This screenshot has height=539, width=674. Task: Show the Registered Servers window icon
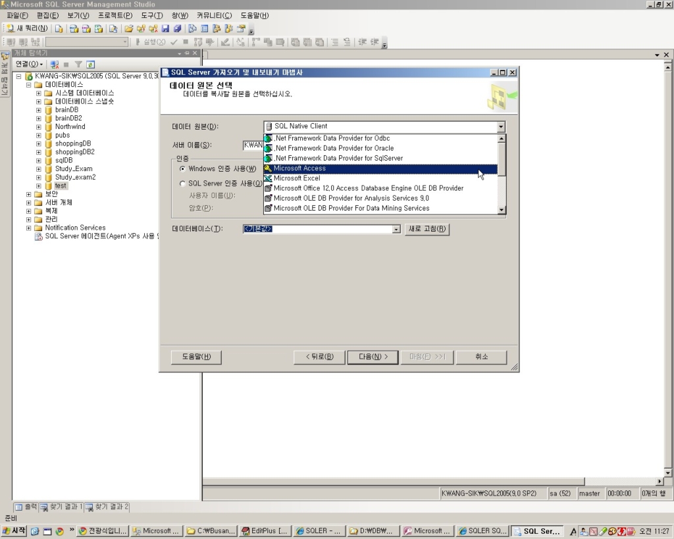click(x=193, y=29)
